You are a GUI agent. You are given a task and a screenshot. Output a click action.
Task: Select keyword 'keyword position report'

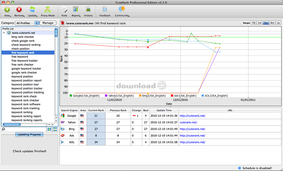coord(27,81)
